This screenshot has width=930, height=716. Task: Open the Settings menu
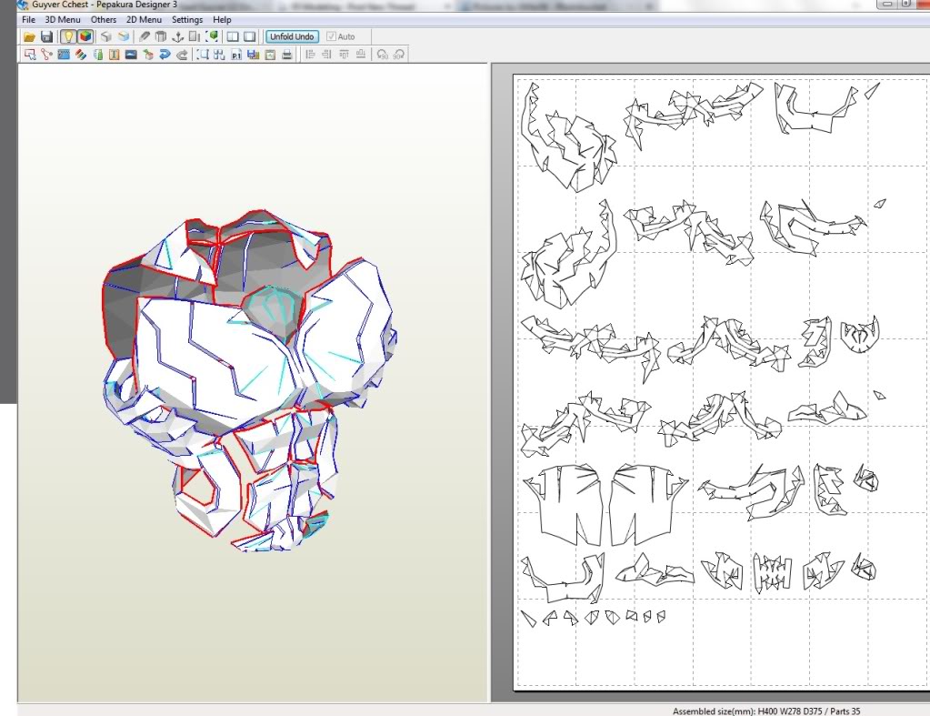pos(187,20)
